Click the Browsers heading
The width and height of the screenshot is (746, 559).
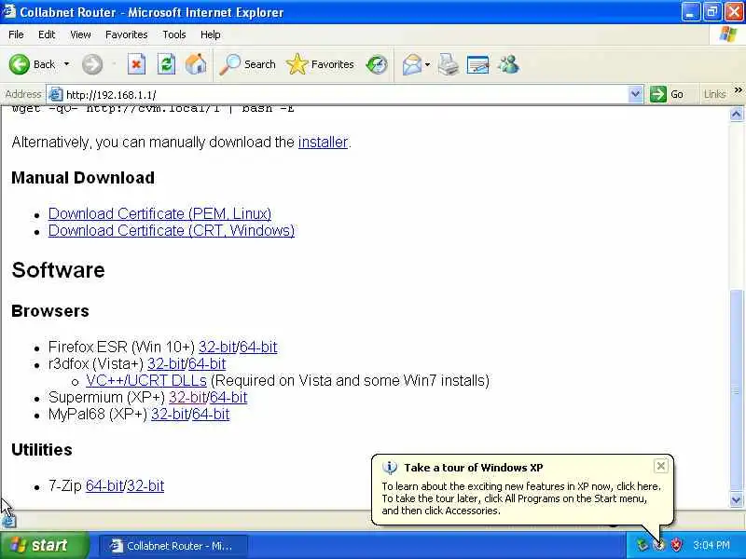pos(50,311)
